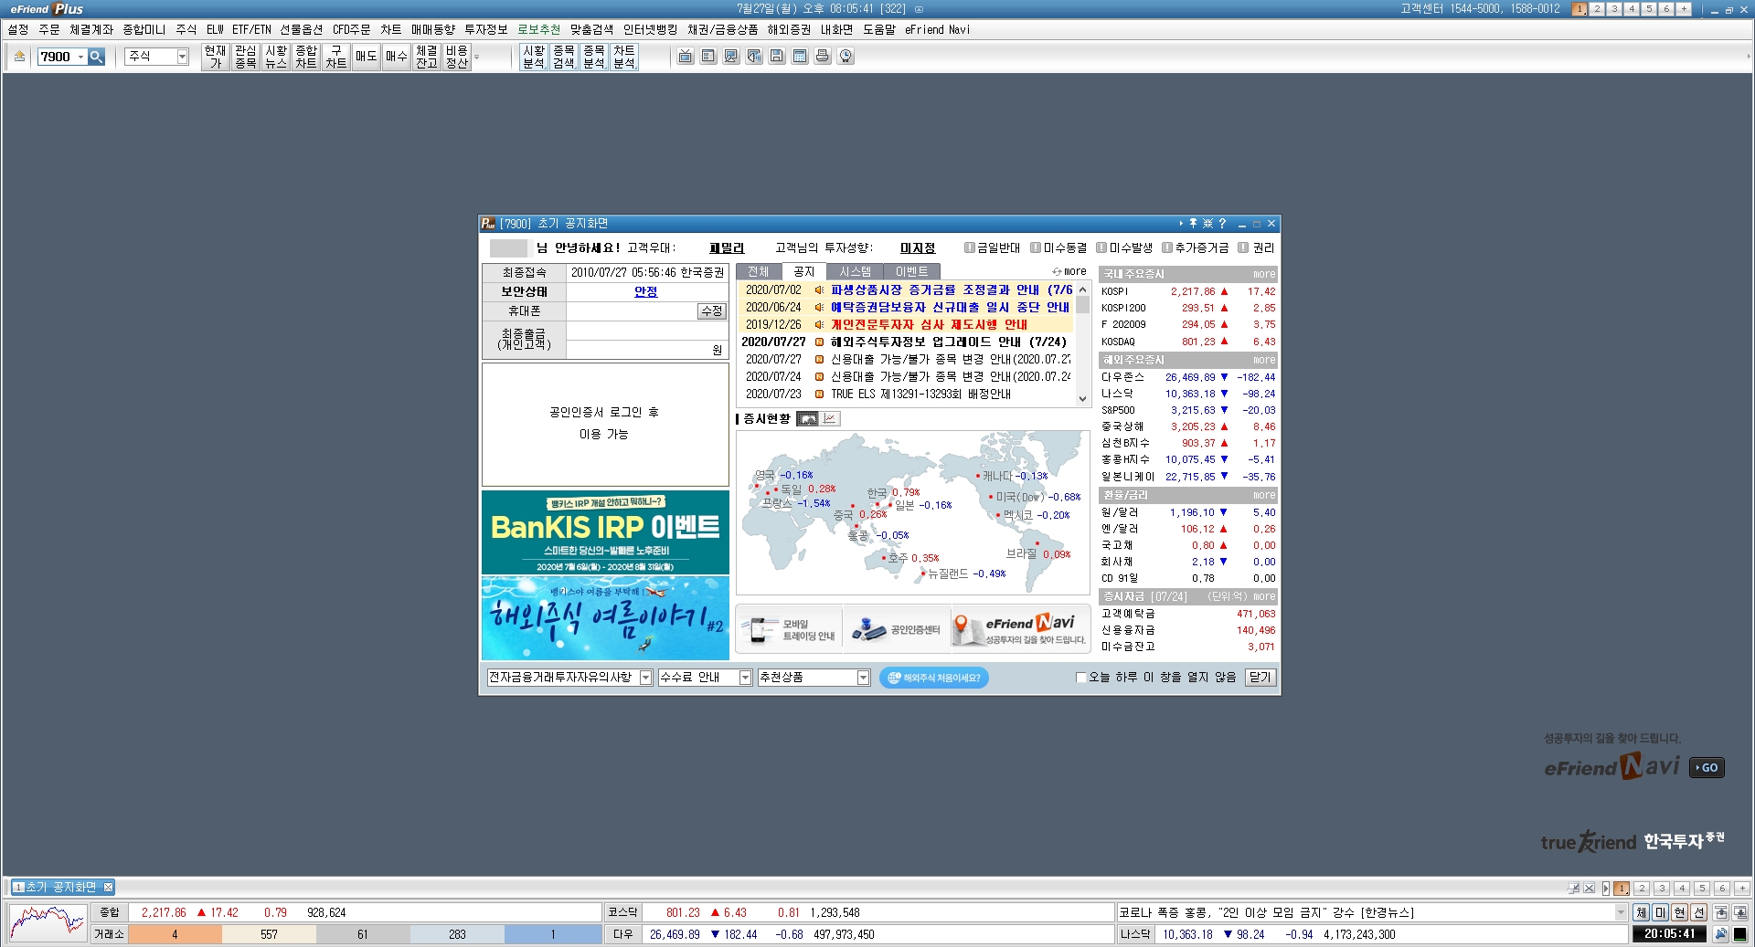The width and height of the screenshot is (1755, 947).
Task: Open the 차트분석 robo toolbar button
Action: tap(623, 57)
